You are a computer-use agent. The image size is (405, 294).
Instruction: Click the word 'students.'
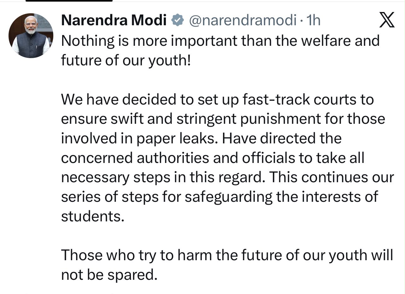(93, 216)
